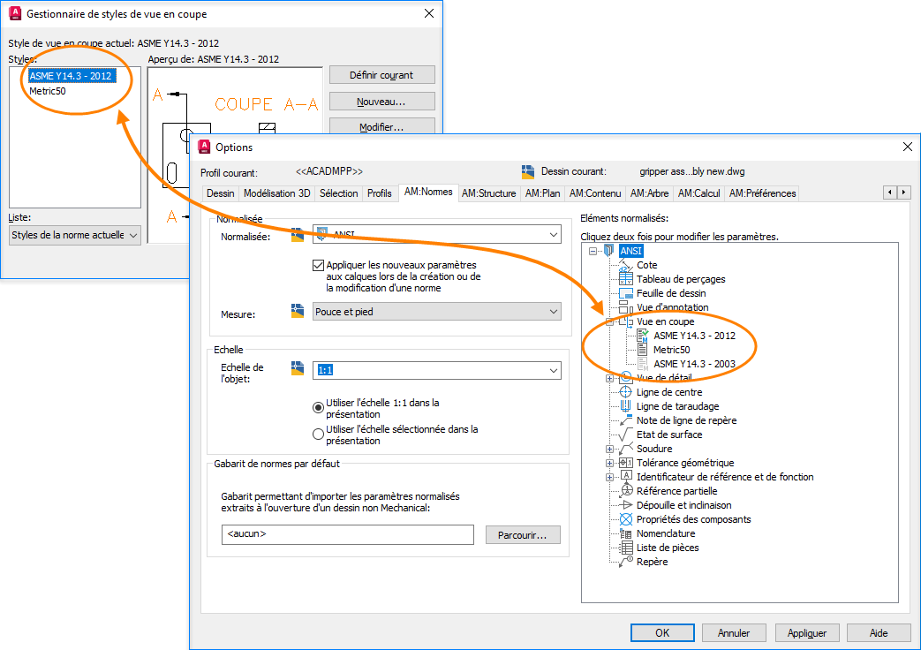Select Utiliser l'échelle sélectionnée radio button
921x650 pixels.
pos(319,434)
